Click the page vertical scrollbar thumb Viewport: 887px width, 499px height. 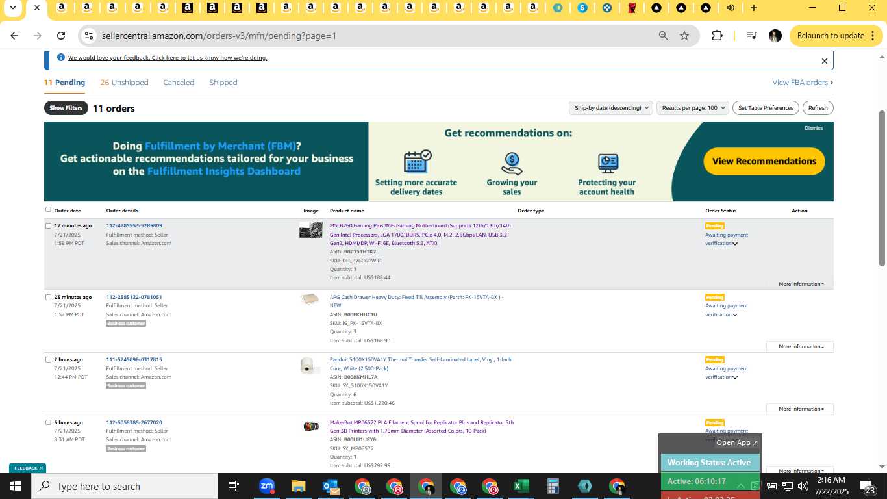(882, 188)
